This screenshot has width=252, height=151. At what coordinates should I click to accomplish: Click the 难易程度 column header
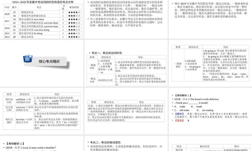click(74, 7)
